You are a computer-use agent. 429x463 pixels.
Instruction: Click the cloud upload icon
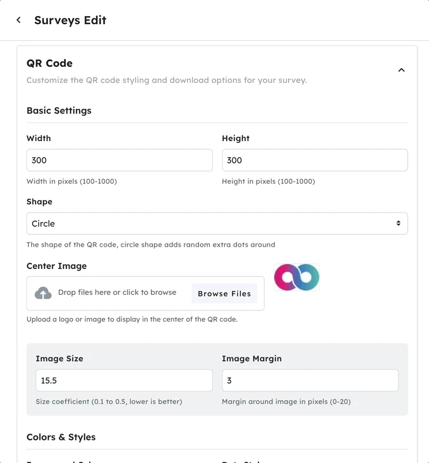pyautogui.click(x=43, y=293)
